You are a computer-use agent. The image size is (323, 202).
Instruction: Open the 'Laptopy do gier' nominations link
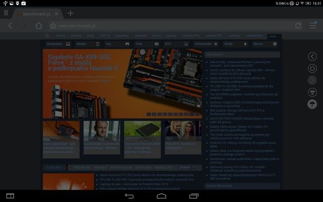tap(134, 184)
